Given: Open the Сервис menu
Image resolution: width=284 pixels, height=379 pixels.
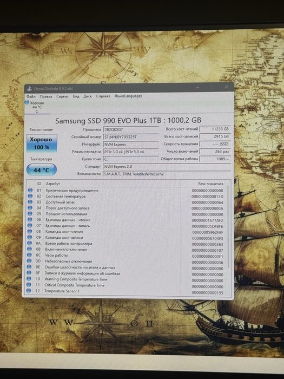Looking at the screenshot, I should [x=63, y=96].
